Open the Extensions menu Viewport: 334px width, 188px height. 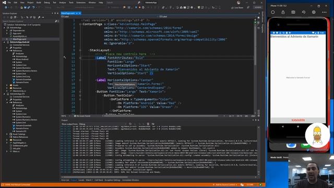point(81,3)
